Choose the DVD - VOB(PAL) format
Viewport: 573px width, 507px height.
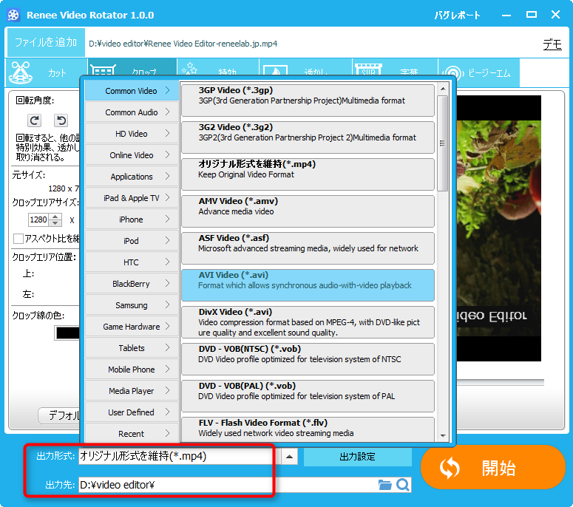click(x=308, y=395)
